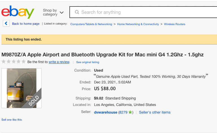Open the dvwarehouse seller profile

point(106,112)
